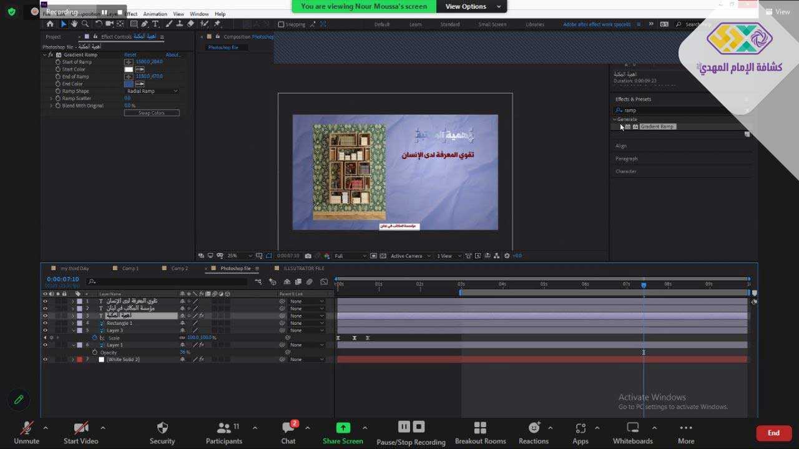Hide the White Solid 2 layer
Viewport: 799px width, 449px height.
pyautogui.click(x=45, y=359)
